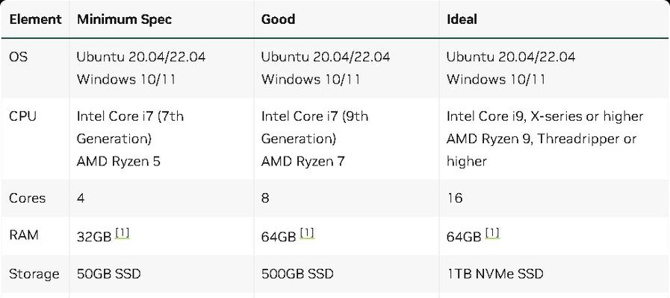The width and height of the screenshot is (670, 298).
Task: Select the Storage row label
Action: pos(34,273)
